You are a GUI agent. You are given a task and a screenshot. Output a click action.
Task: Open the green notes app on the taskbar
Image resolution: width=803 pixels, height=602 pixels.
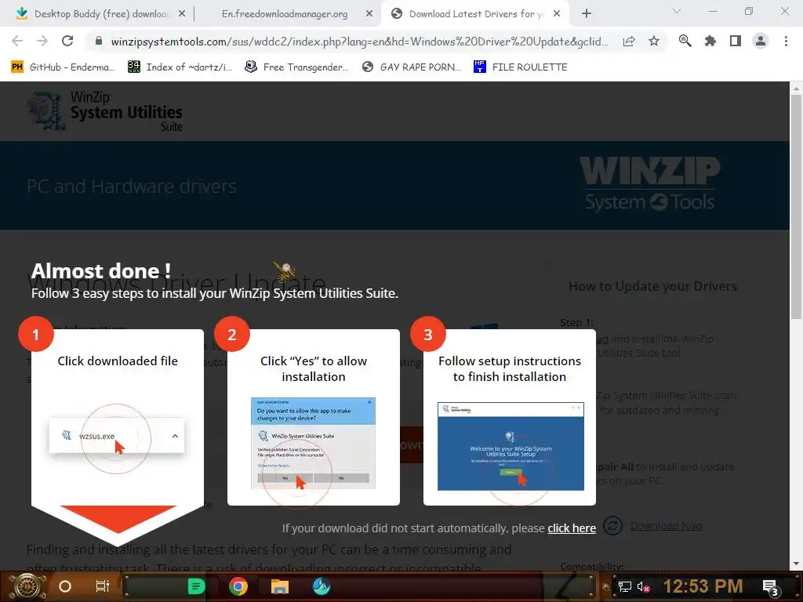pos(196,586)
